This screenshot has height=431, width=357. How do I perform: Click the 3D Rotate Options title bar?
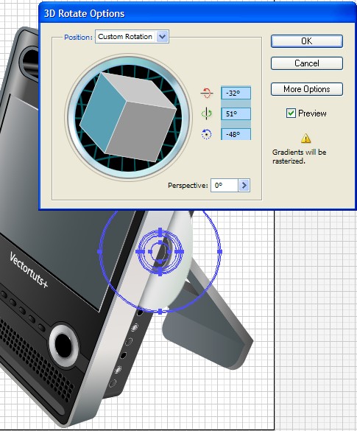point(197,13)
